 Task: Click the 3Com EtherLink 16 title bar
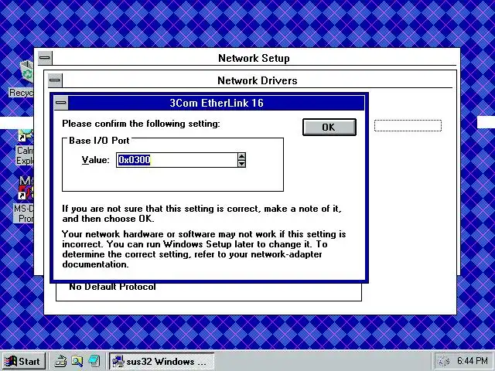click(217, 103)
